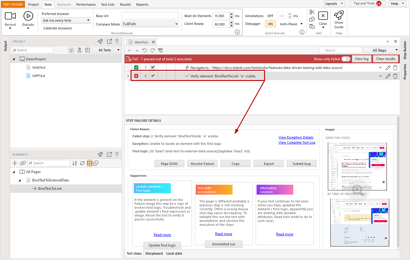Open the Preferred browser dropdown
This screenshot has width=410, height=260.
[x=66, y=20]
